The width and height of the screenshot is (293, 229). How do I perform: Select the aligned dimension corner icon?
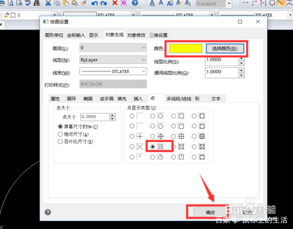coord(254,3)
